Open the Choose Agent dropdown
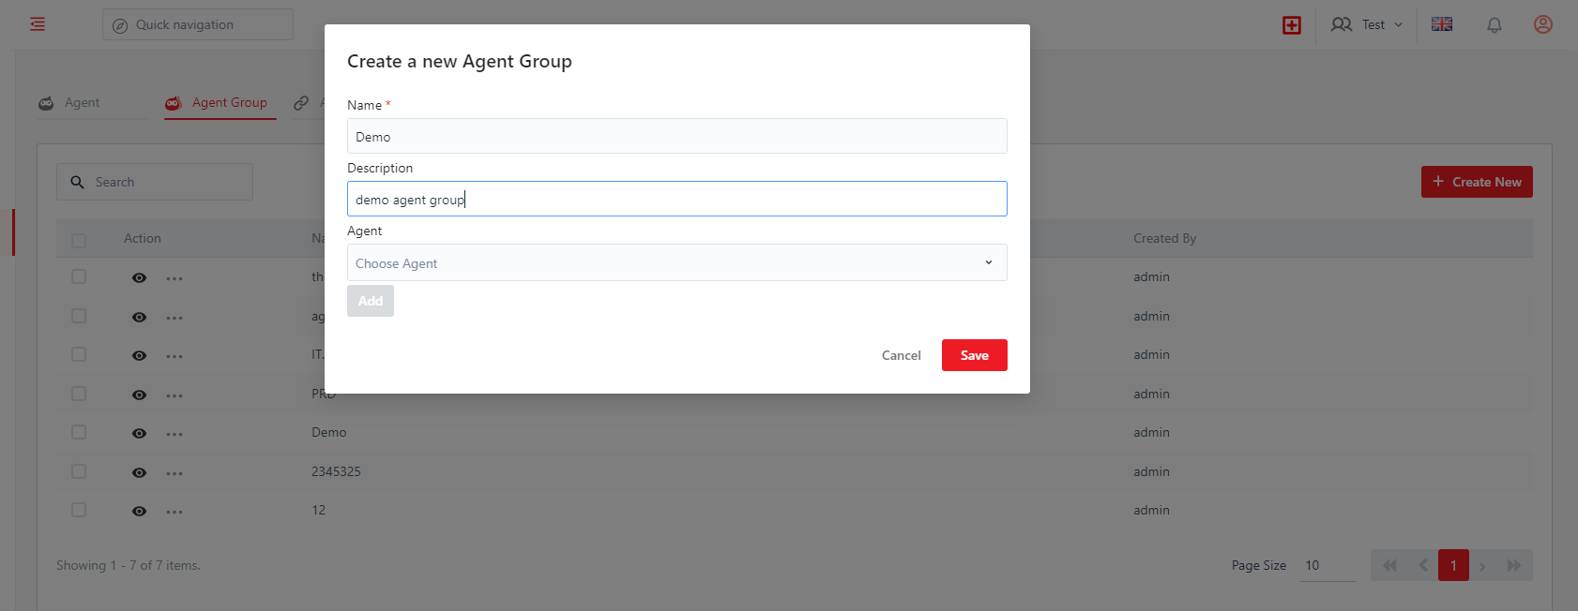1578x611 pixels. 677,262
